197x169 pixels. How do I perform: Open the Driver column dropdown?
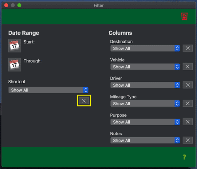click(x=145, y=85)
